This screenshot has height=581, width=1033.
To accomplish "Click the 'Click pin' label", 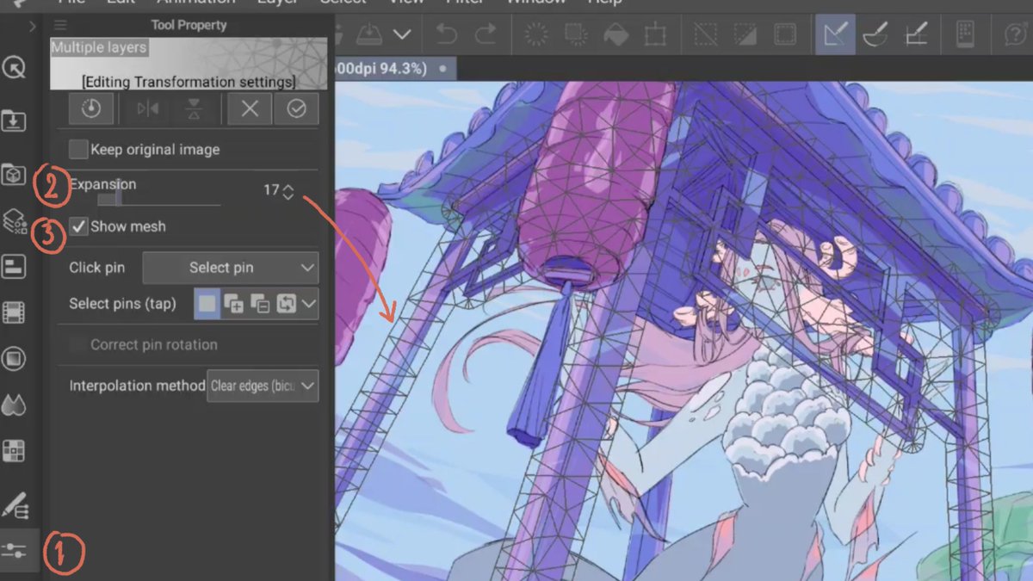I will pos(96,268).
